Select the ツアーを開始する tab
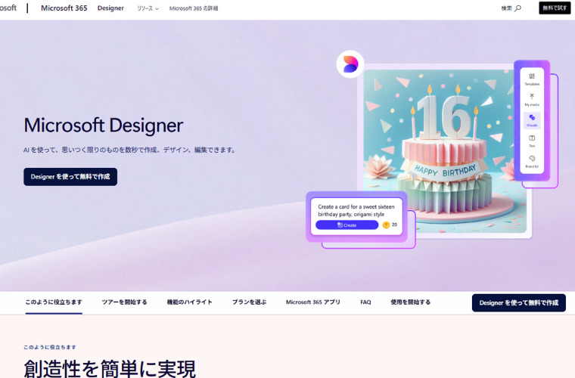 coord(124,302)
